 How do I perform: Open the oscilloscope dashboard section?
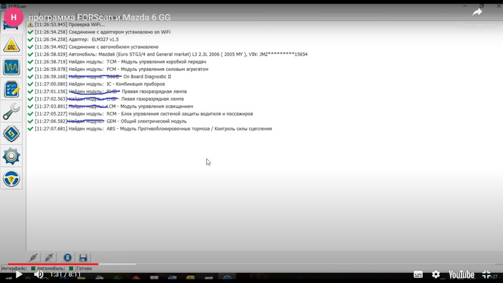12,67
